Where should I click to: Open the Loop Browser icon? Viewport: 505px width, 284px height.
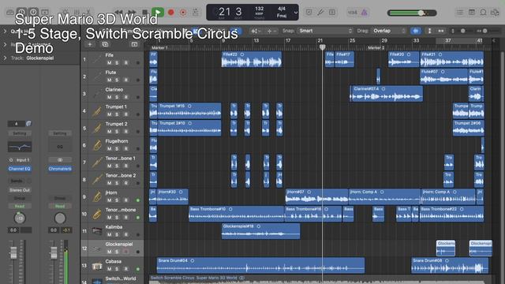coord(483,13)
